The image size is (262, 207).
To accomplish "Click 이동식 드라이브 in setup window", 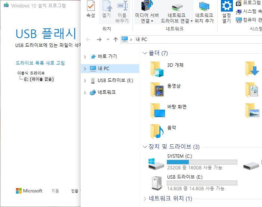I will click(31, 73).
